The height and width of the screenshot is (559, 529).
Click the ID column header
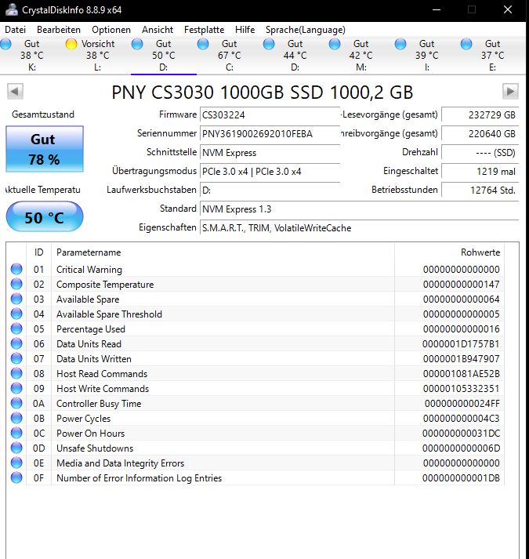(39, 252)
